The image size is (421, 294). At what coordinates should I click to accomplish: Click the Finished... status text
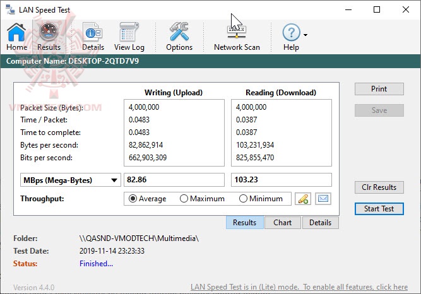point(96,264)
